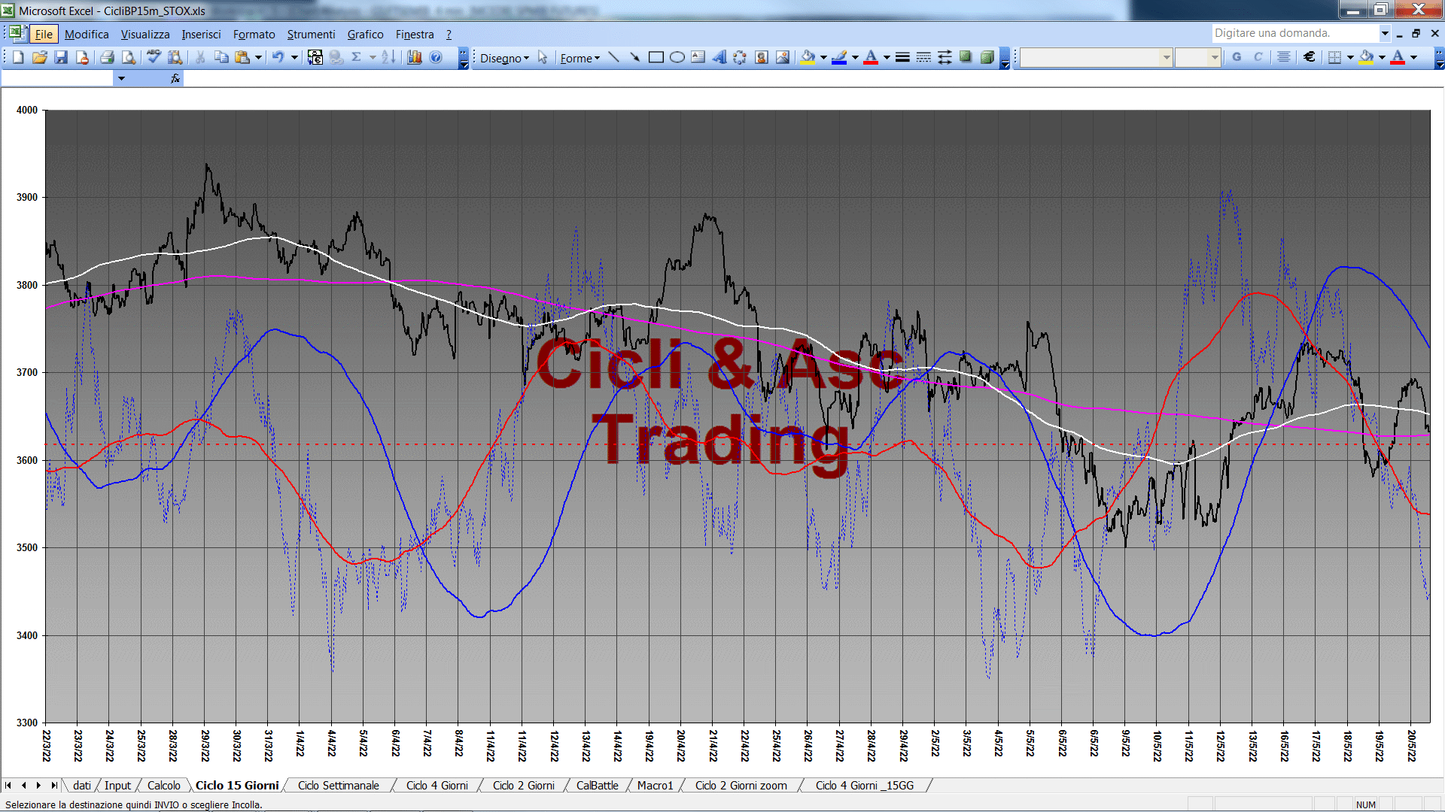Open the Formato menu

tap(254, 35)
